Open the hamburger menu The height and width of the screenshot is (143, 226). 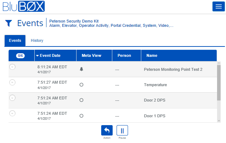217,6
